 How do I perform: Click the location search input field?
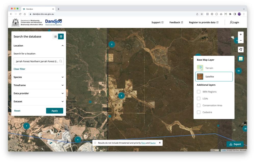[x=39, y=61]
